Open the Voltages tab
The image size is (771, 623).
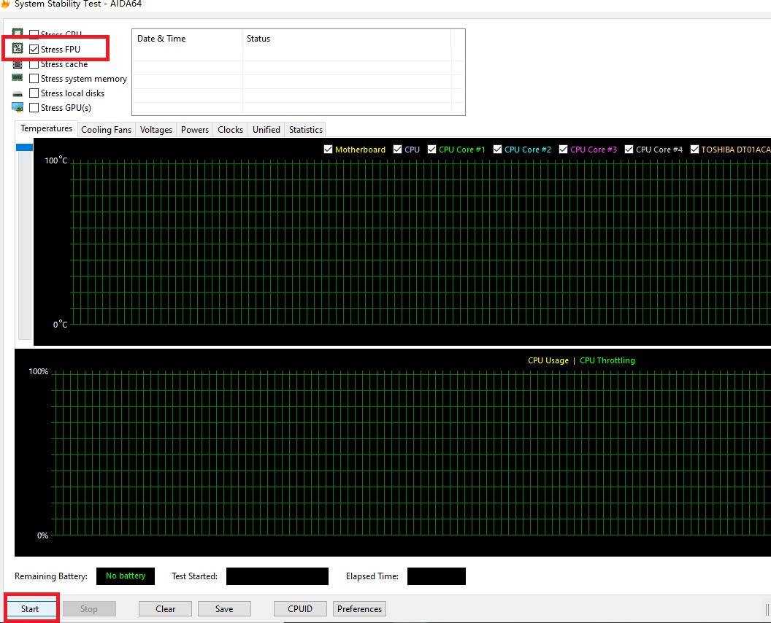[156, 130]
